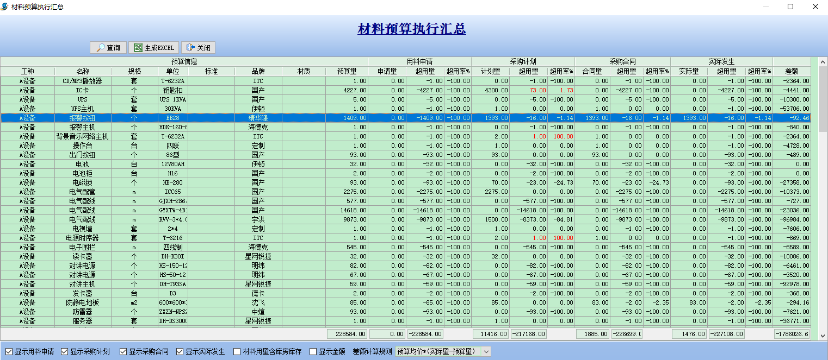Viewport: 828px width, 360px height.
Task: Toggle the 显示采购计划 checkbox
Action: coord(65,351)
